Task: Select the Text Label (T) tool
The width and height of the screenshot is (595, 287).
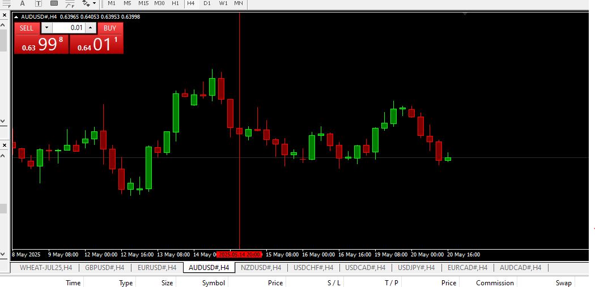Action: click(x=39, y=3)
